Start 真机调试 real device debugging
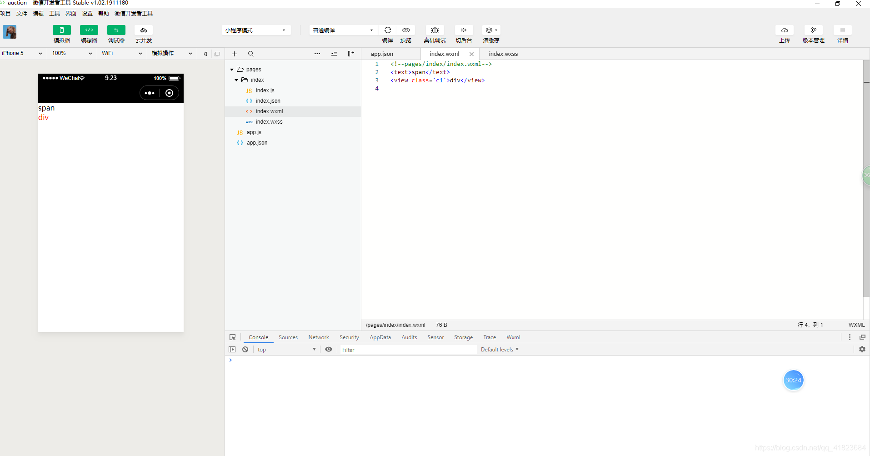 click(x=435, y=30)
